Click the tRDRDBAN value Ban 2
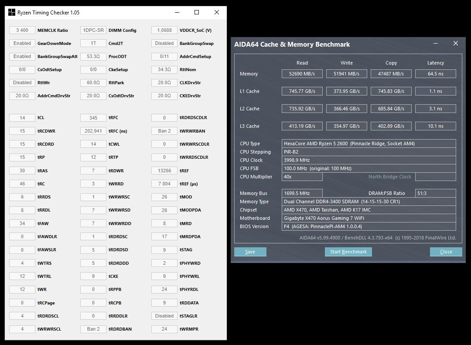471x345 pixels. 93,329
